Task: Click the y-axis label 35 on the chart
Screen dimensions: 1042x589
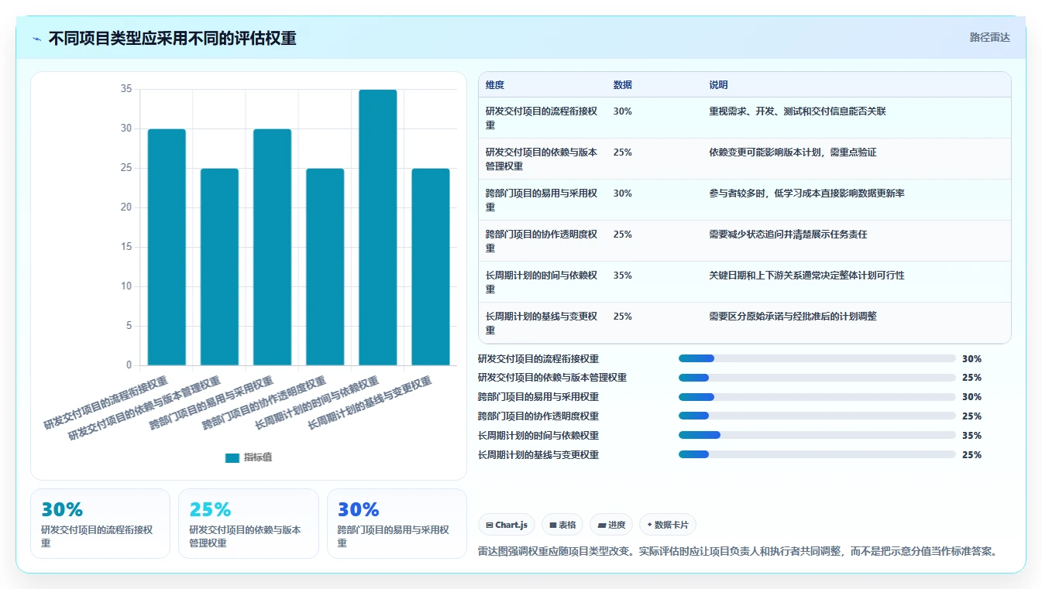Action: pos(126,89)
